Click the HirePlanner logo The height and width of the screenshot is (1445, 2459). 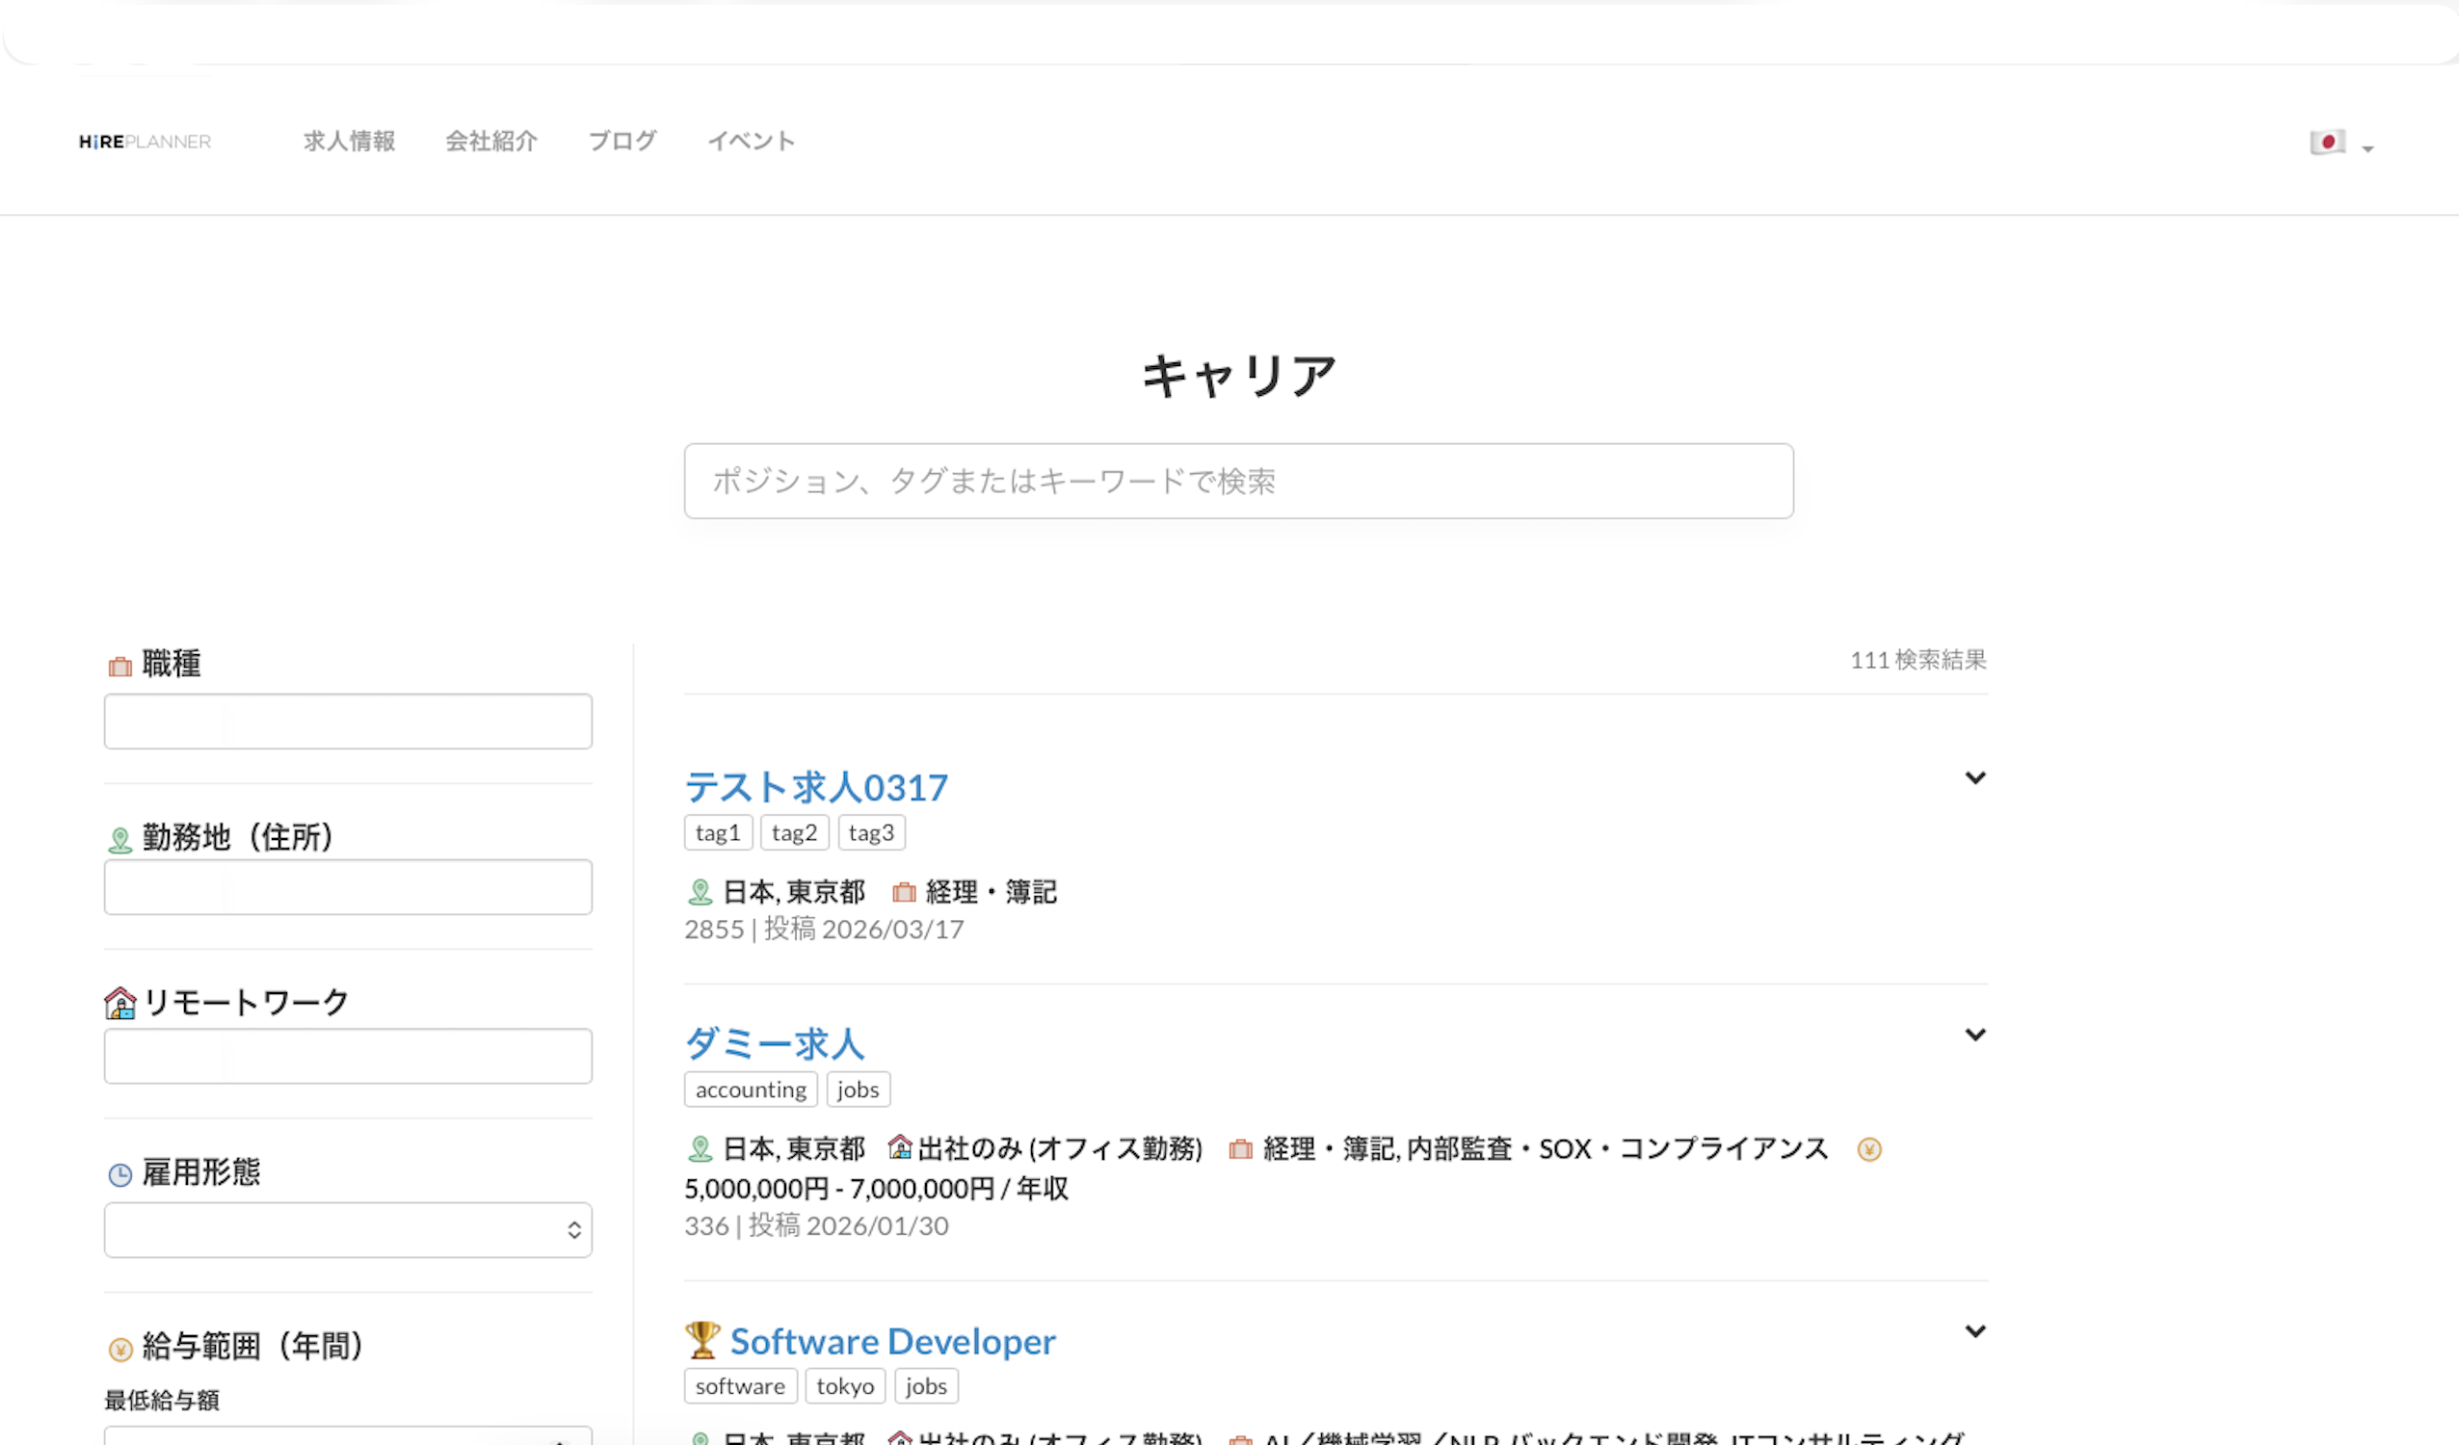145,142
